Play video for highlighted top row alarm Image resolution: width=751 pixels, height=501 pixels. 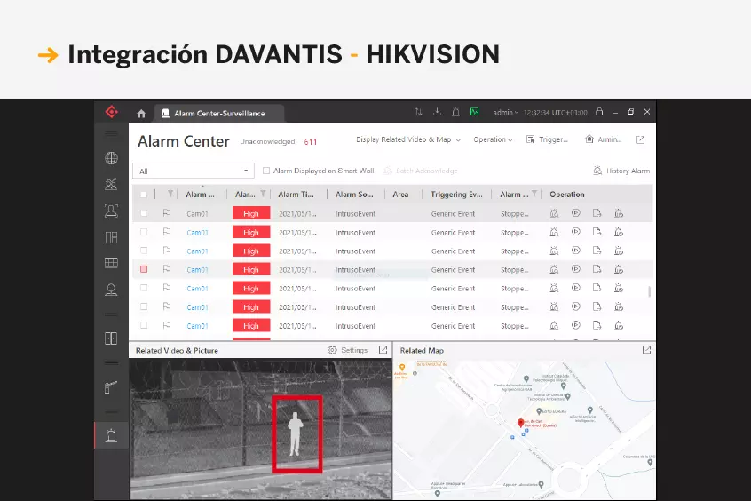[576, 213]
